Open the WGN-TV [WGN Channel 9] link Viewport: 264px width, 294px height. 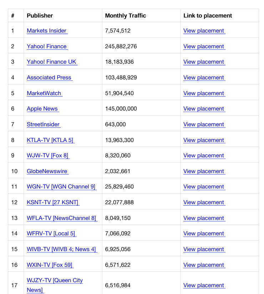pos(62,187)
